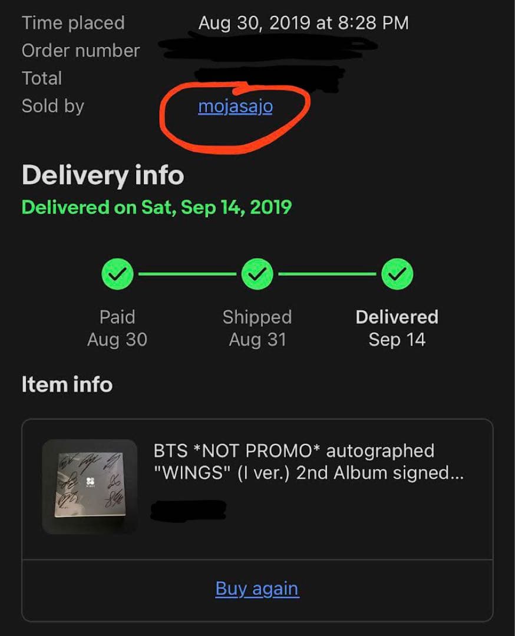Click the Total label
The height and width of the screenshot is (636, 515).
42,78
